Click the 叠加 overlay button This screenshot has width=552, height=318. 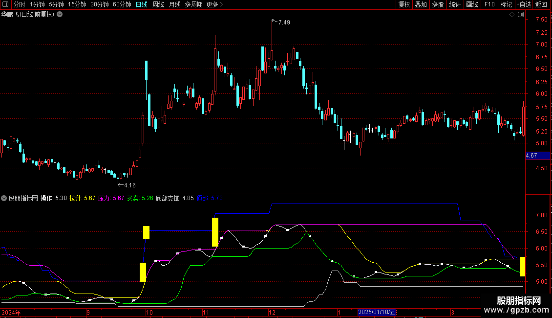point(421,4)
